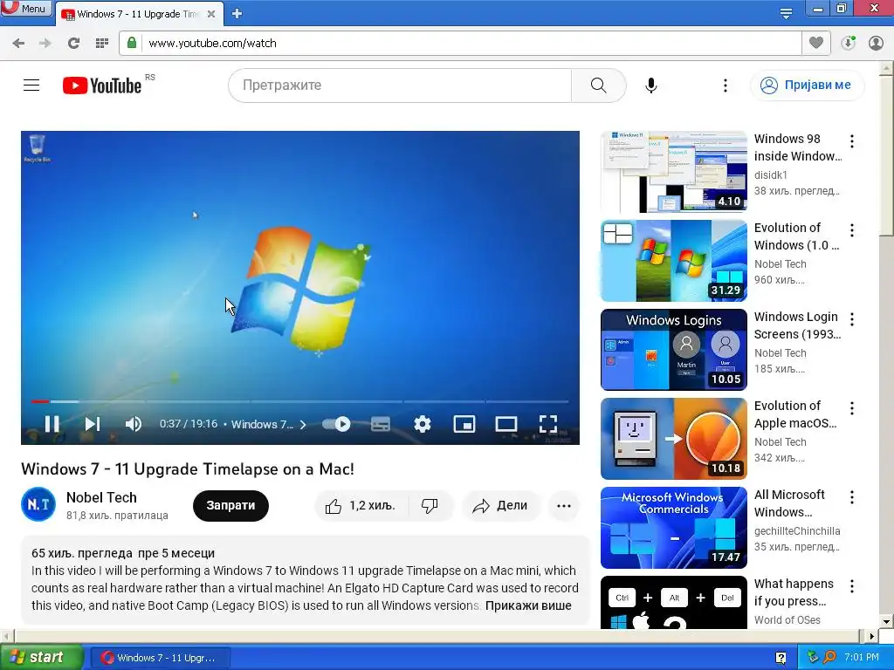Open options menu for What happens video
This screenshot has height=670, width=894.
tap(852, 586)
